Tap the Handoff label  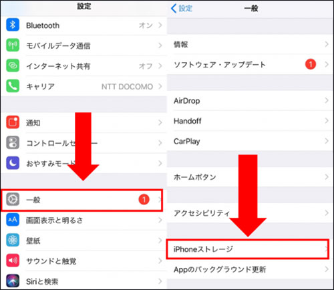[188, 121]
